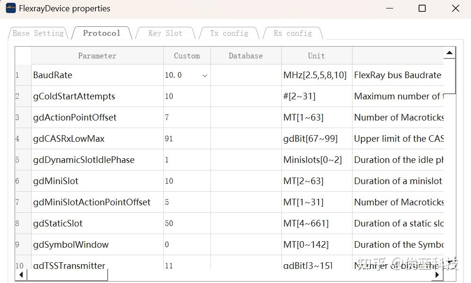Screen dimensions: 471x283
Task: Edit the gdMiniSlot custom value
Action: tap(187, 181)
